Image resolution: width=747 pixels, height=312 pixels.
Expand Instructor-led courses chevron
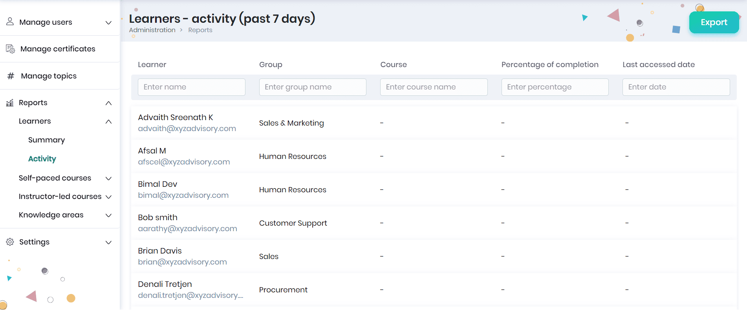109,197
